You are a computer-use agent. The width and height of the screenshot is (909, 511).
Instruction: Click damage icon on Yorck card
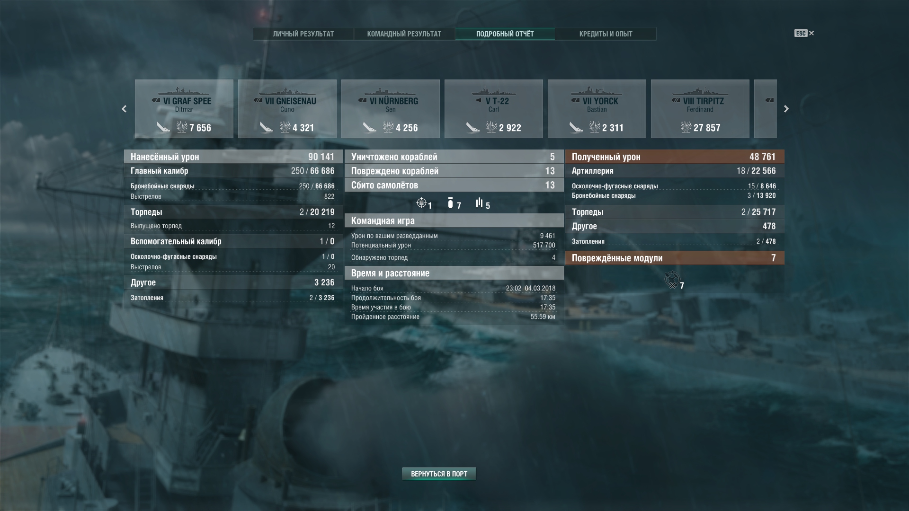pos(595,127)
